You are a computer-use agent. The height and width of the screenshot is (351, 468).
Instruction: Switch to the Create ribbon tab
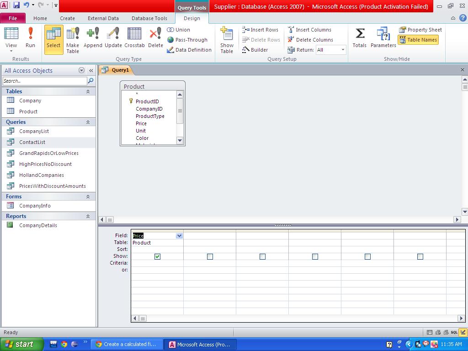pyautogui.click(x=67, y=18)
